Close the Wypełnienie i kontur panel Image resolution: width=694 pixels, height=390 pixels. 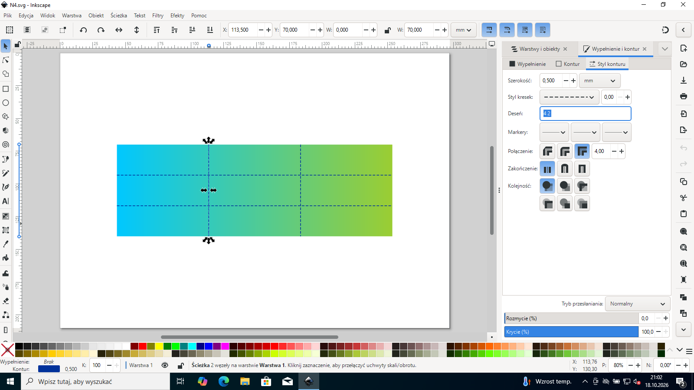point(645,49)
